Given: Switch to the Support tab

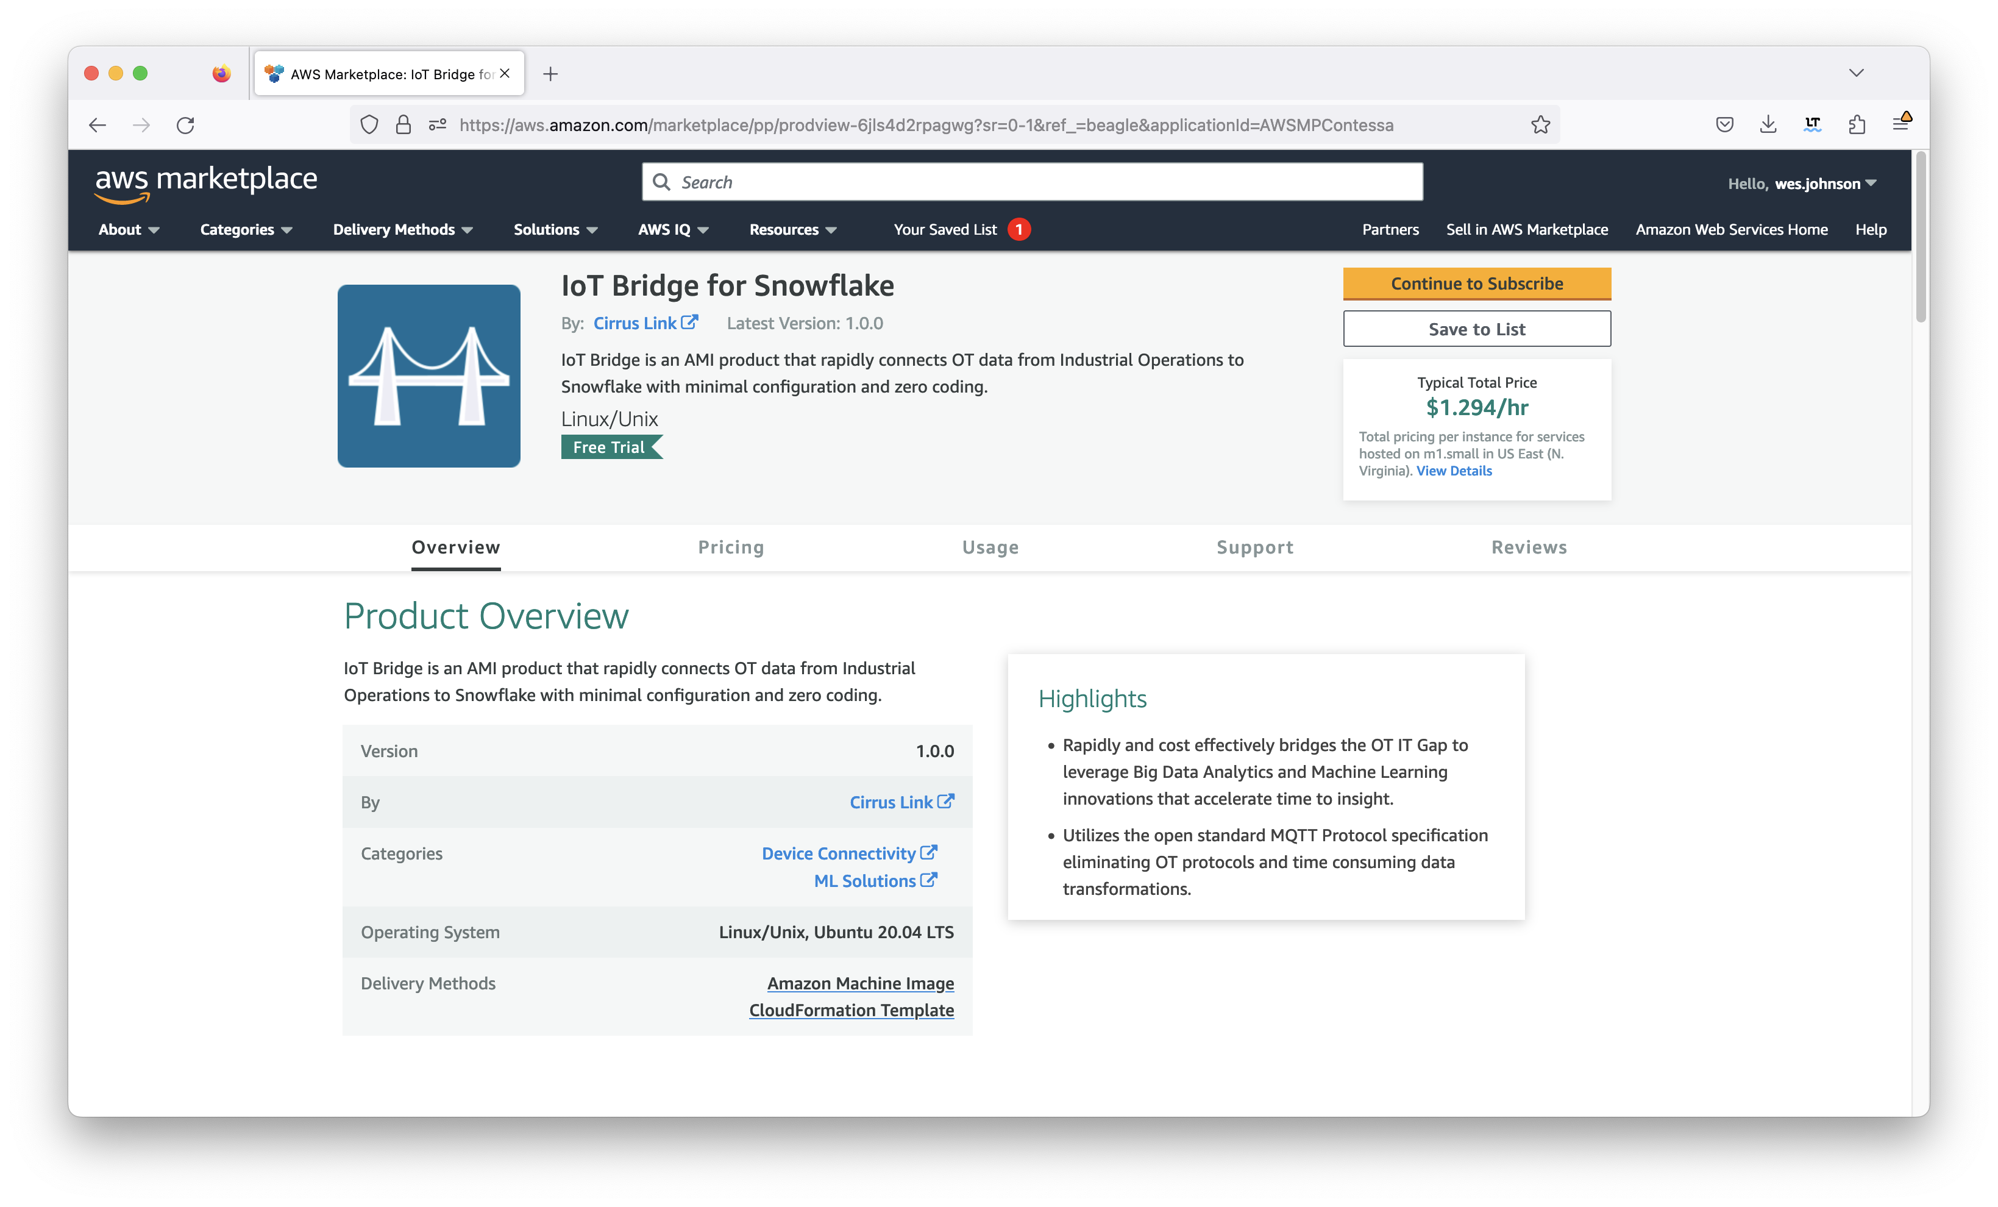Looking at the screenshot, I should click(x=1254, y=547).
